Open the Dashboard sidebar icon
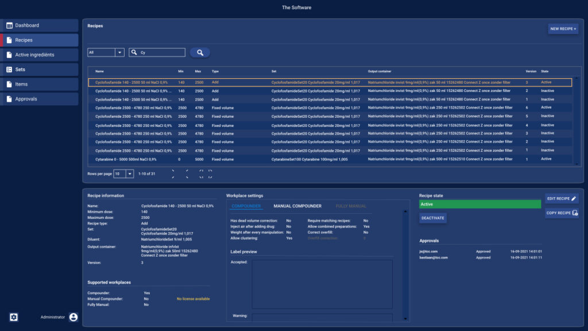The width and height of the screenshot is (588, 331). (x=9, y=25)
